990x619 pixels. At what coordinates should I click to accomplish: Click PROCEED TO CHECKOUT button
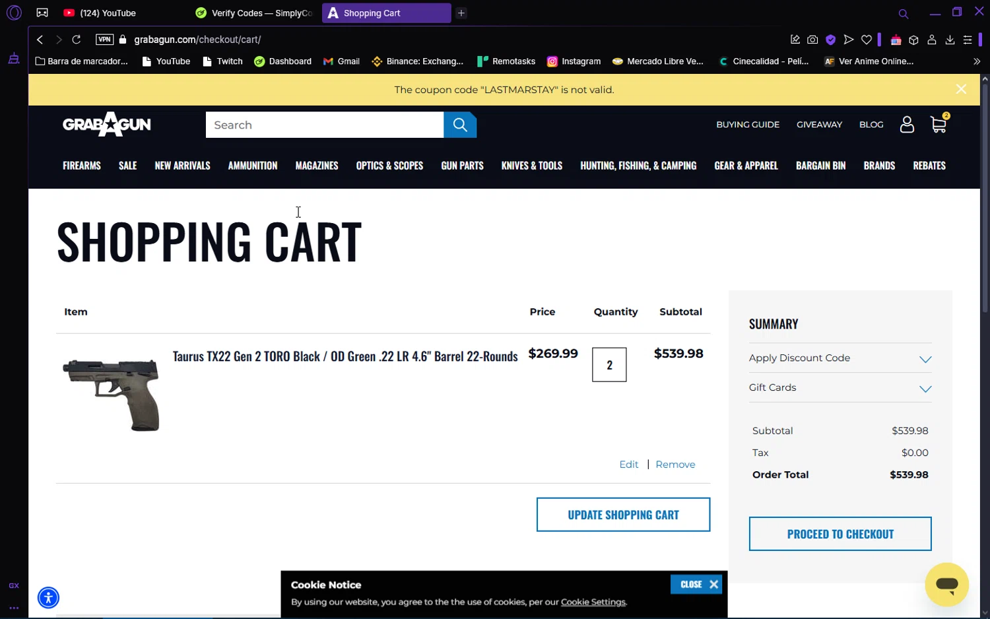840,534
